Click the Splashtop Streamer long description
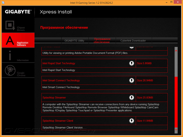Image resolution: width=183 pixels, height=137 pixels. pyautogui.click(x=101, y=107)
